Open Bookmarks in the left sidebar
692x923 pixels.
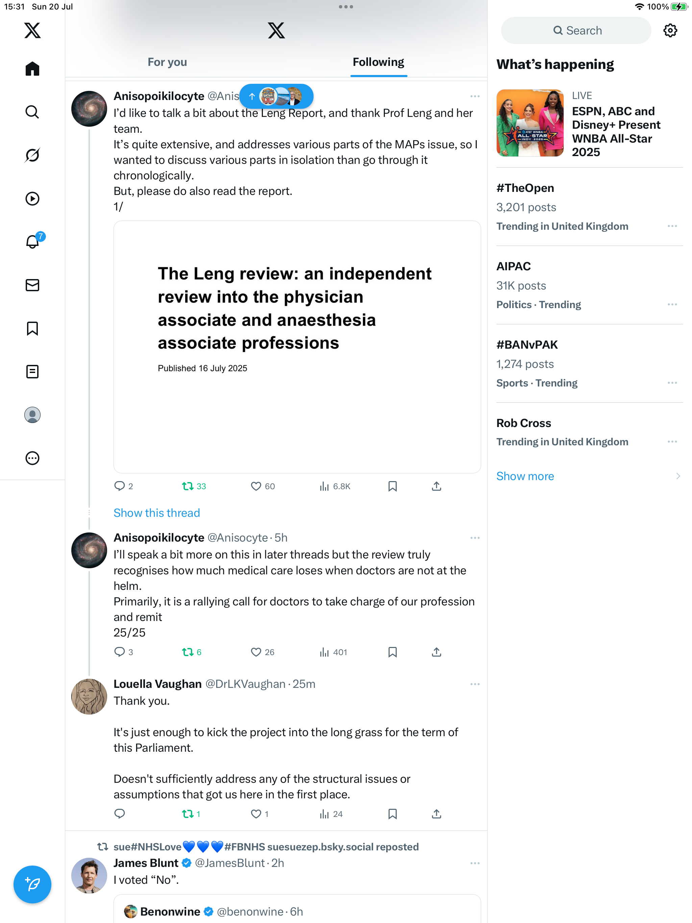pos(32,328)
